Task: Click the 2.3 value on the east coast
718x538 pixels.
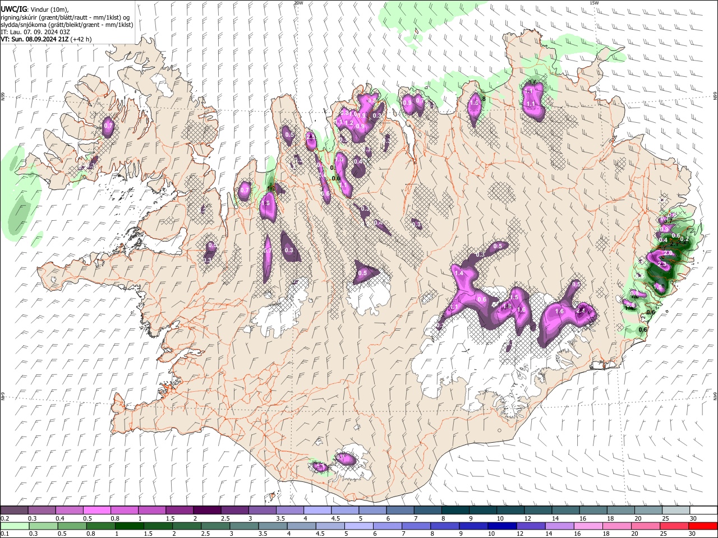Action: coord(661,265)
